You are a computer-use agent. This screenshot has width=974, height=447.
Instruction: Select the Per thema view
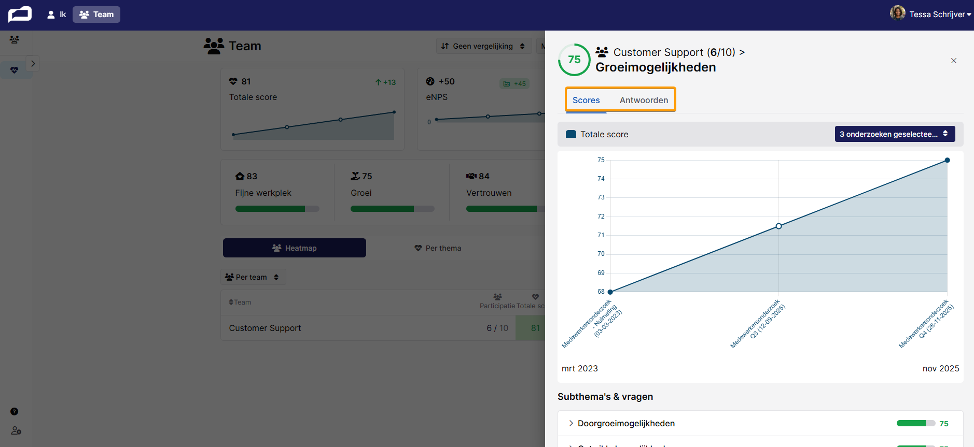[438, 248]
